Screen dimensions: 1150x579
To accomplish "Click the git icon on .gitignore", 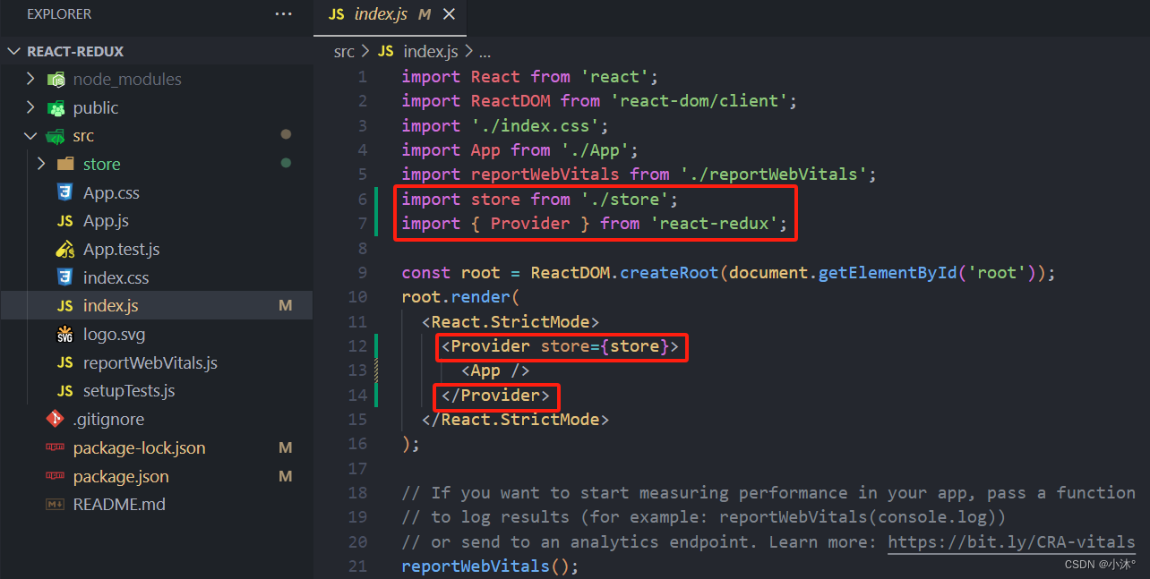I will click(56, 418).
